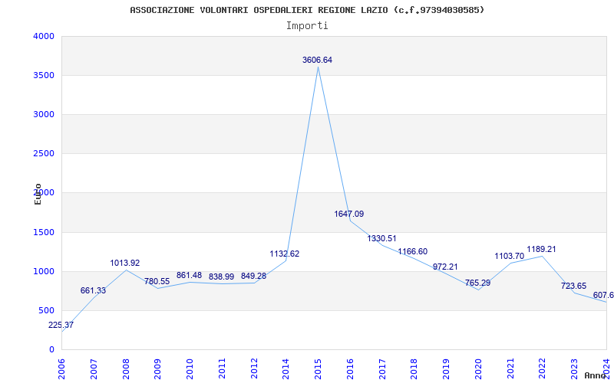Screen dimensions: 614x383
Task: Click y-axis value 3000
Action: click(44, 114)
